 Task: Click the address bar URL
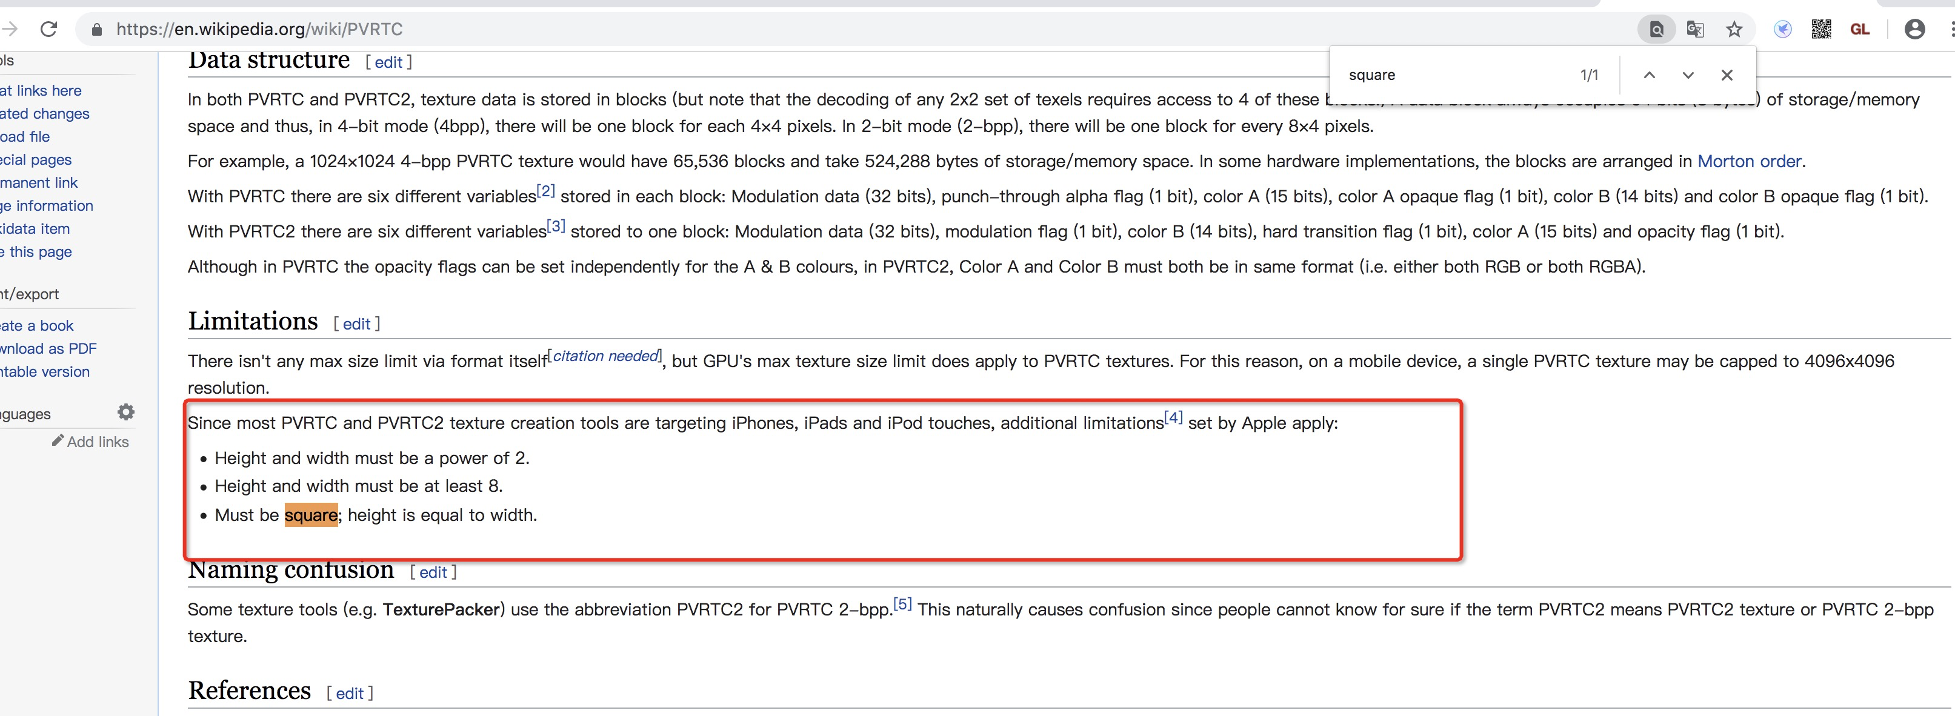(259, 30)
